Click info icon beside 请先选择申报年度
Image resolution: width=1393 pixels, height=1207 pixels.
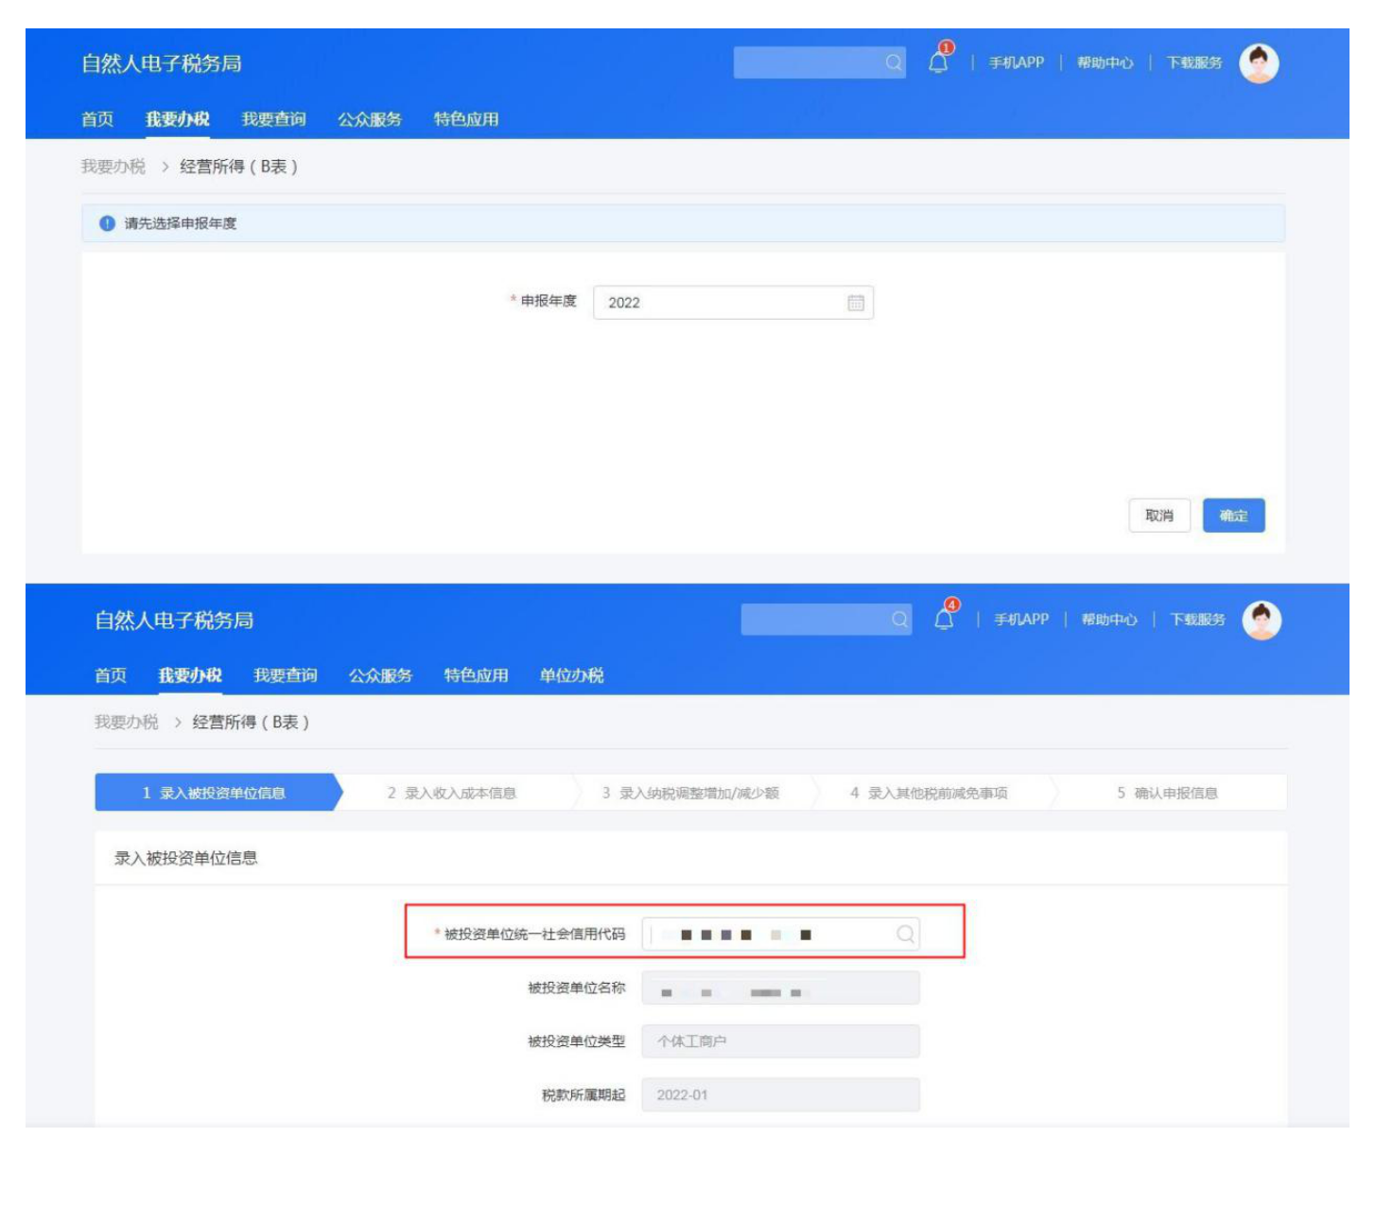tap(107, 224)
